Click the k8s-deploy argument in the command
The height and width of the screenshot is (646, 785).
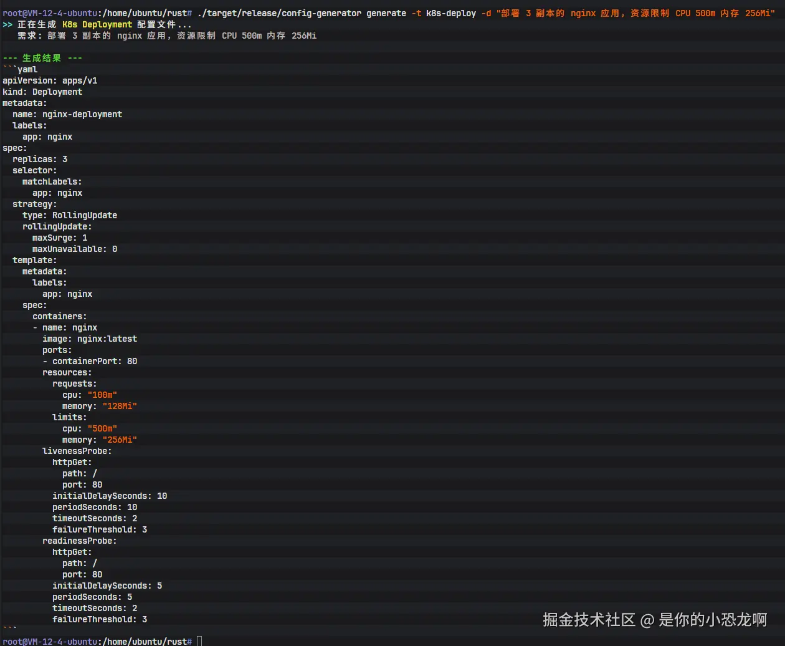pyautogui.click(x=451, y=13)
